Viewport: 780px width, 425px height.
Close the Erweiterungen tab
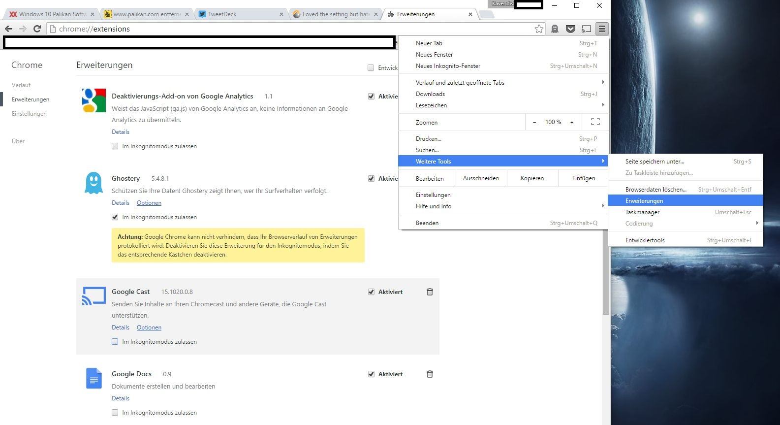click(x=470, y=14)
